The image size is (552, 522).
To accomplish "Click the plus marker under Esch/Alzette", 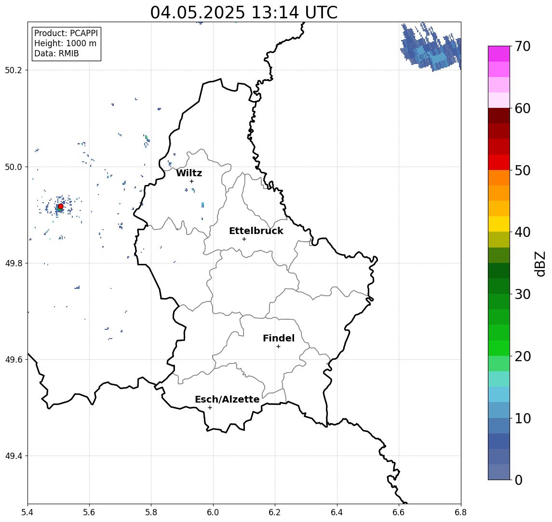I will click(210, 408).
